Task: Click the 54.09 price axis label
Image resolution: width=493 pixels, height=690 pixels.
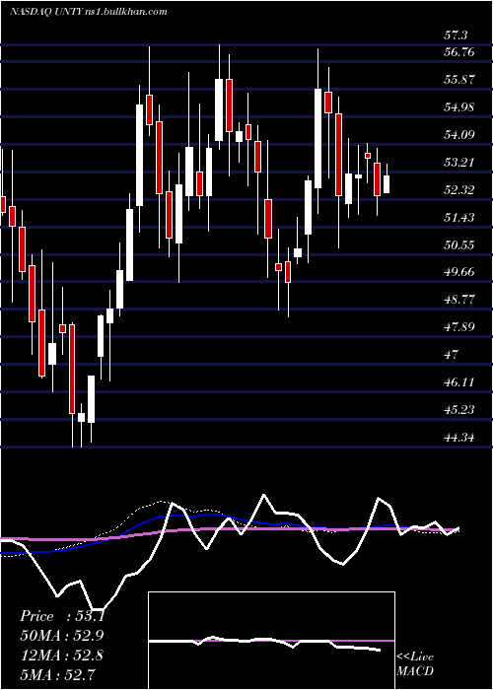Action: pyautogui.click(x=460, y=135)
